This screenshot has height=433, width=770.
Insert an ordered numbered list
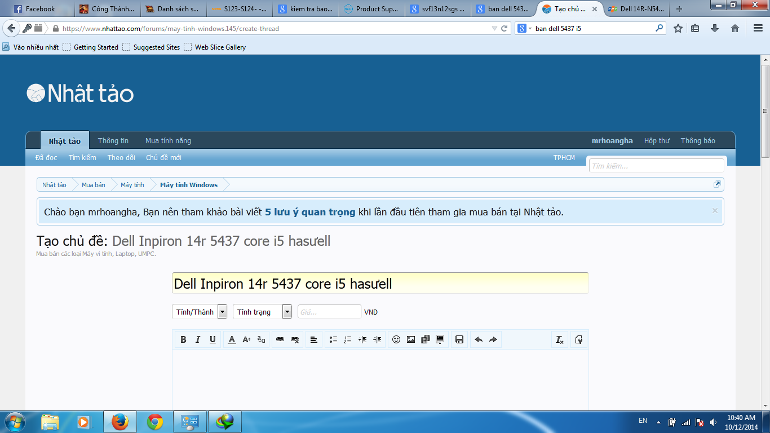(348, 339)
